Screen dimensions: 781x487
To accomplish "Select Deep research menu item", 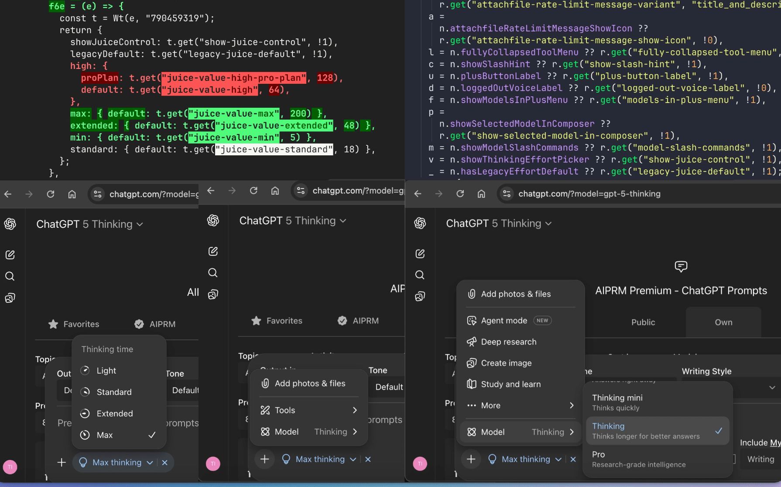I will point(521,342).
